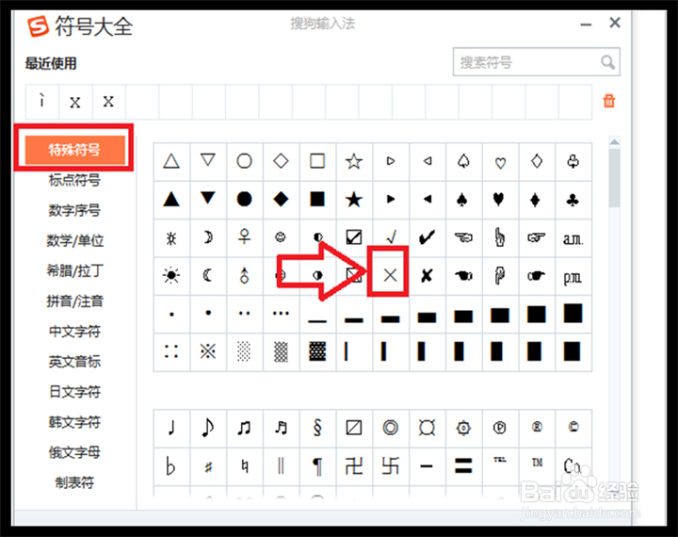The height and width of the screenshot is (537, 678).
Task: Select the 中文字符 category
Action: pyautogui.click(x=74, y=331)
